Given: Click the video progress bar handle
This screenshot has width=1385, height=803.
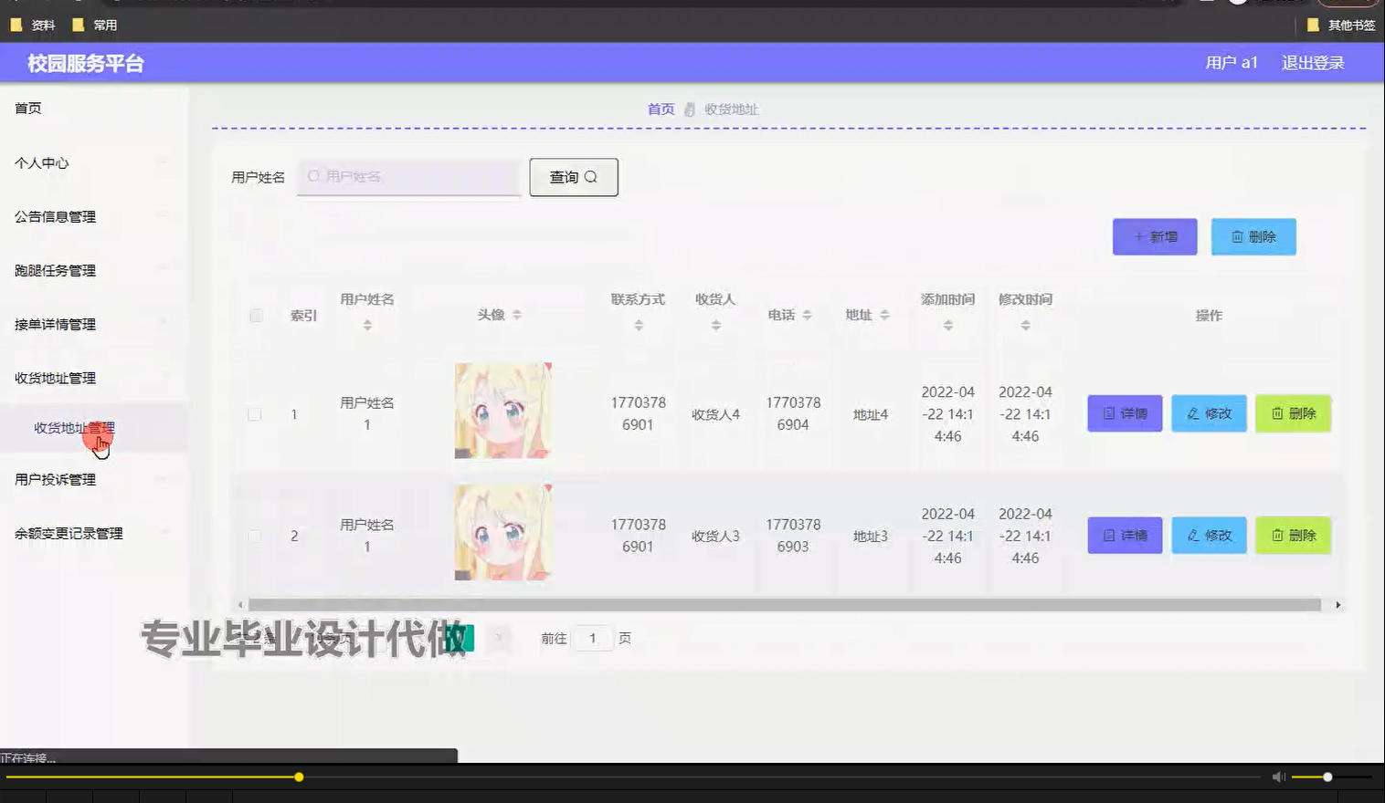Looking at the screenshot, I should point(299,777).
